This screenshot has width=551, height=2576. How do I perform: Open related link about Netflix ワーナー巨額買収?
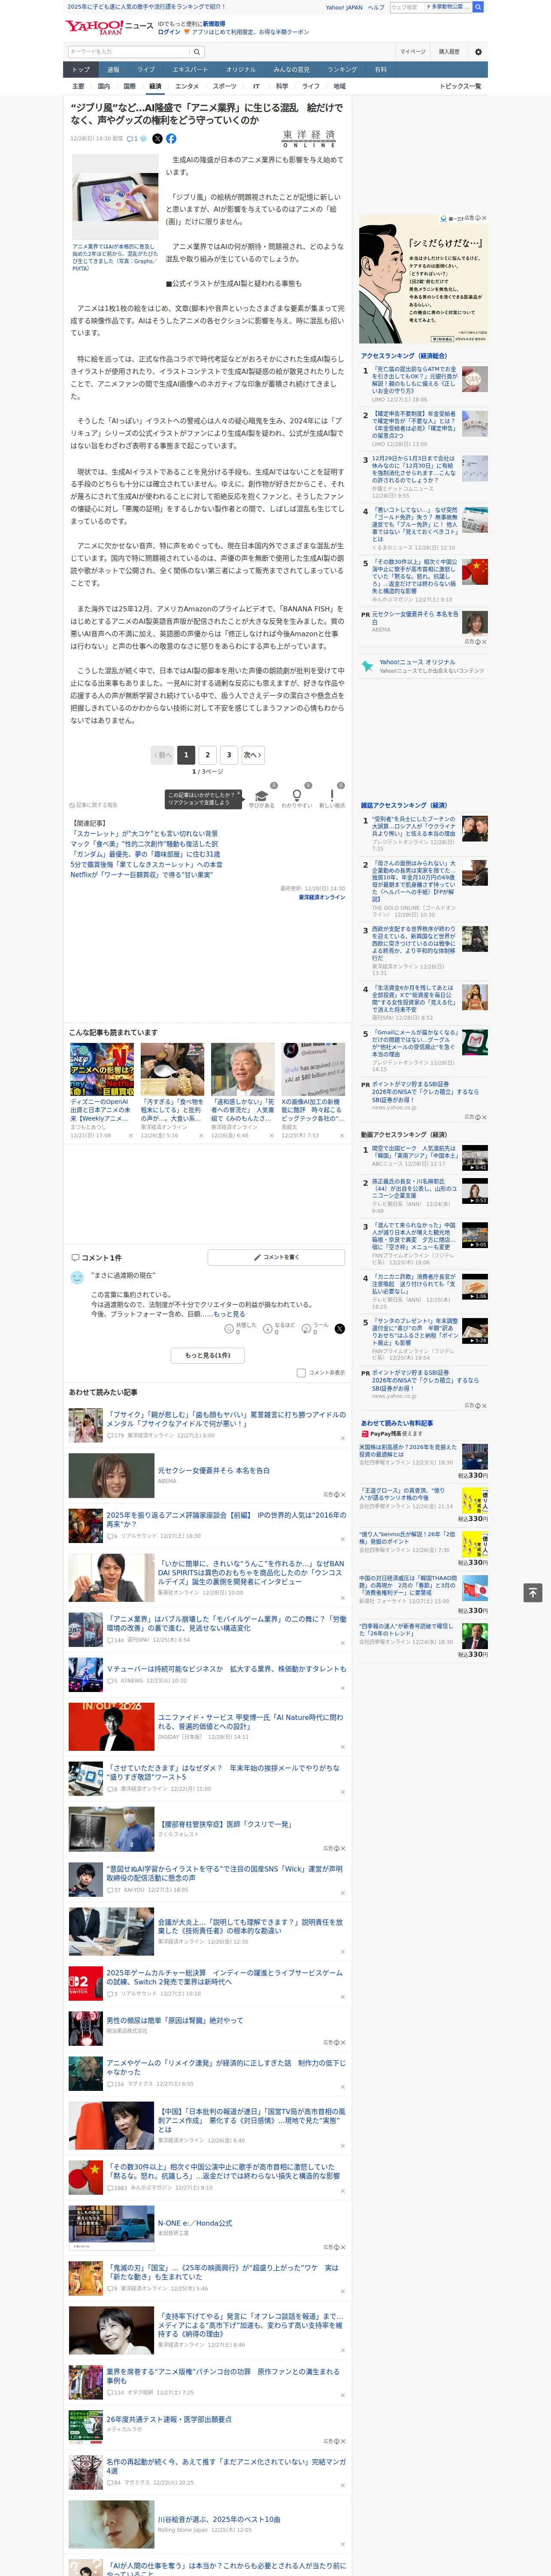coord(141,874)
